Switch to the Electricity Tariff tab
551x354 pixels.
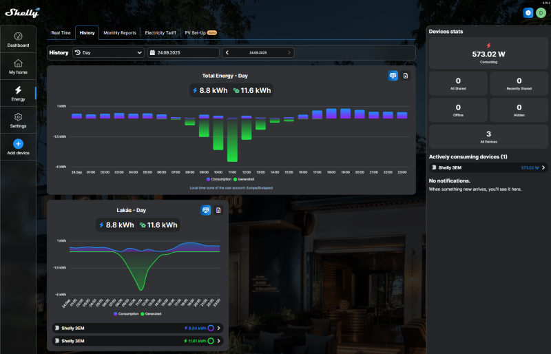160,32
